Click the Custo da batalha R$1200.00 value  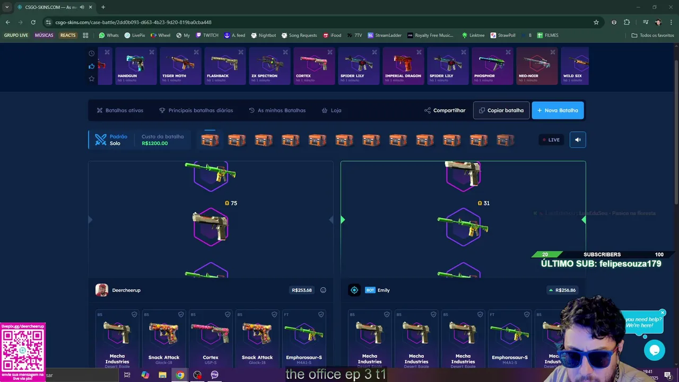click(x=155, y=143)
